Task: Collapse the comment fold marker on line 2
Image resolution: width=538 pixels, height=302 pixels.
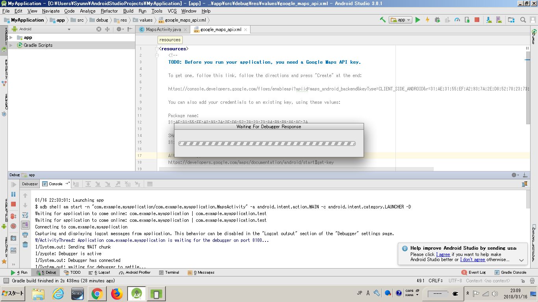Action: tap(157, 55)
